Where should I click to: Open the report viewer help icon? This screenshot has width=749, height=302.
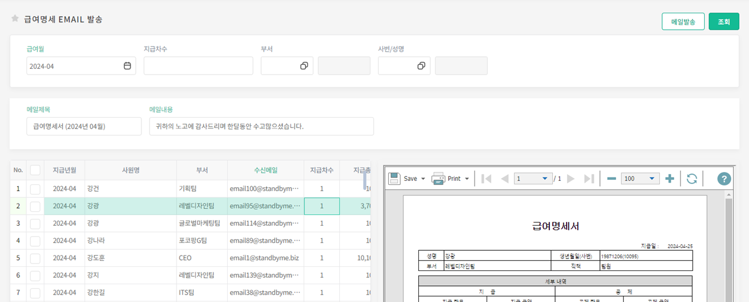tap(724, 179)
